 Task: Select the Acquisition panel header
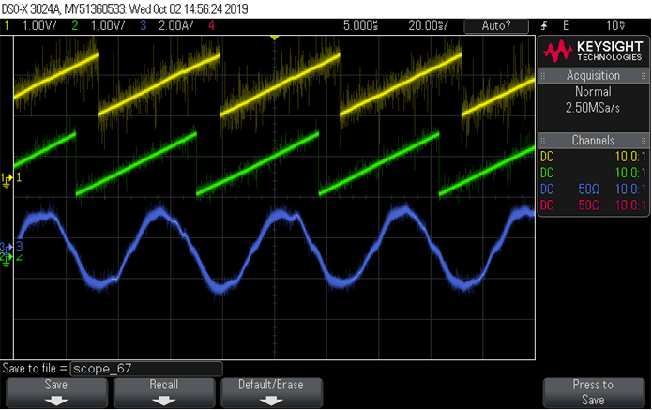point(593,75)
